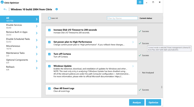Show template info via blue info icon
The width and height of the screenshot is (194, 107).
[x=57, y=9]
